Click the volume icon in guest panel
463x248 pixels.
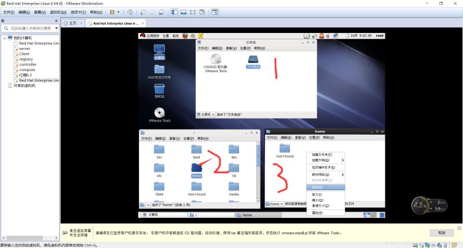[x=328, y=36]
